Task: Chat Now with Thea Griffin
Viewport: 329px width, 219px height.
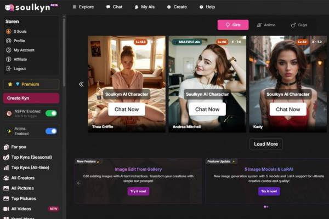Action: [127, 109]
